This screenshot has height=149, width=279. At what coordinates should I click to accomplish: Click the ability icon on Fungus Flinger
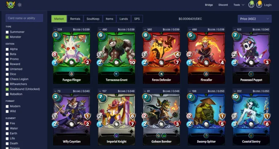click(72, 74)
